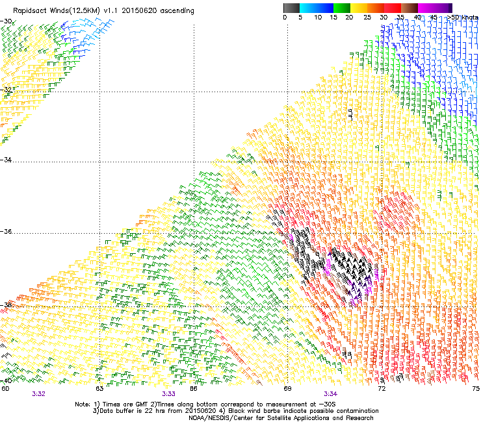Click the -38 latitude axis label

6,305
